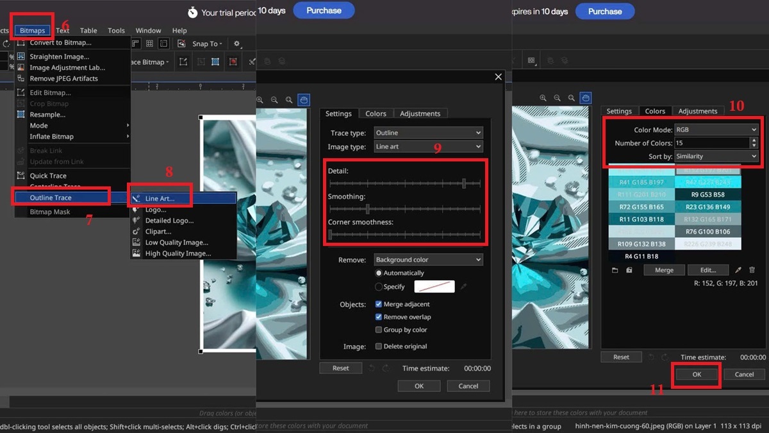Click open palette folder icon beside Merge

tap(615, 270)
